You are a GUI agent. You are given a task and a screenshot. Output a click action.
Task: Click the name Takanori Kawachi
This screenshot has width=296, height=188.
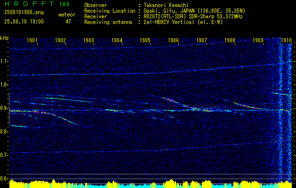[x=165, y=5]
